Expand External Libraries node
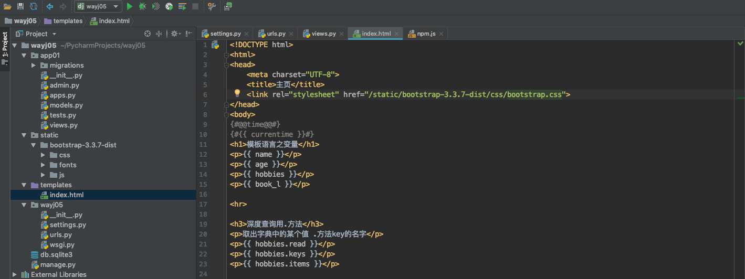 [x=15, y=275]
